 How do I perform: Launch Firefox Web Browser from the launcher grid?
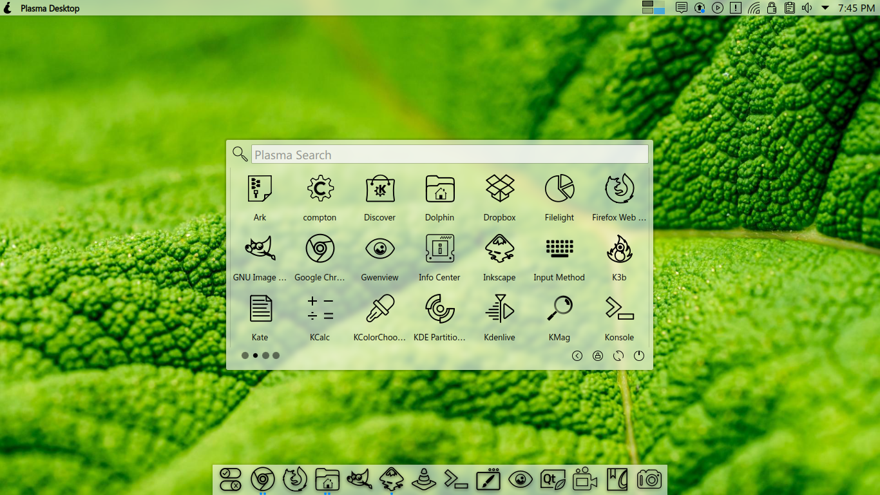[619, 198]
